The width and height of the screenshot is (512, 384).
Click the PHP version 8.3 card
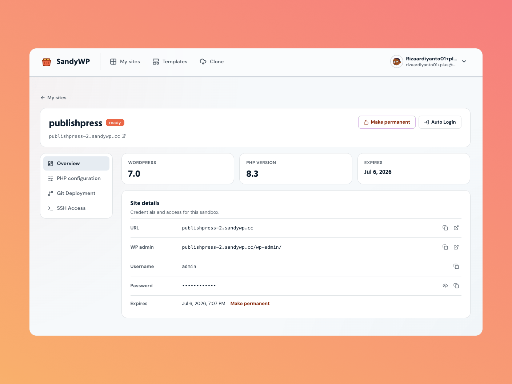pos(296,169)
